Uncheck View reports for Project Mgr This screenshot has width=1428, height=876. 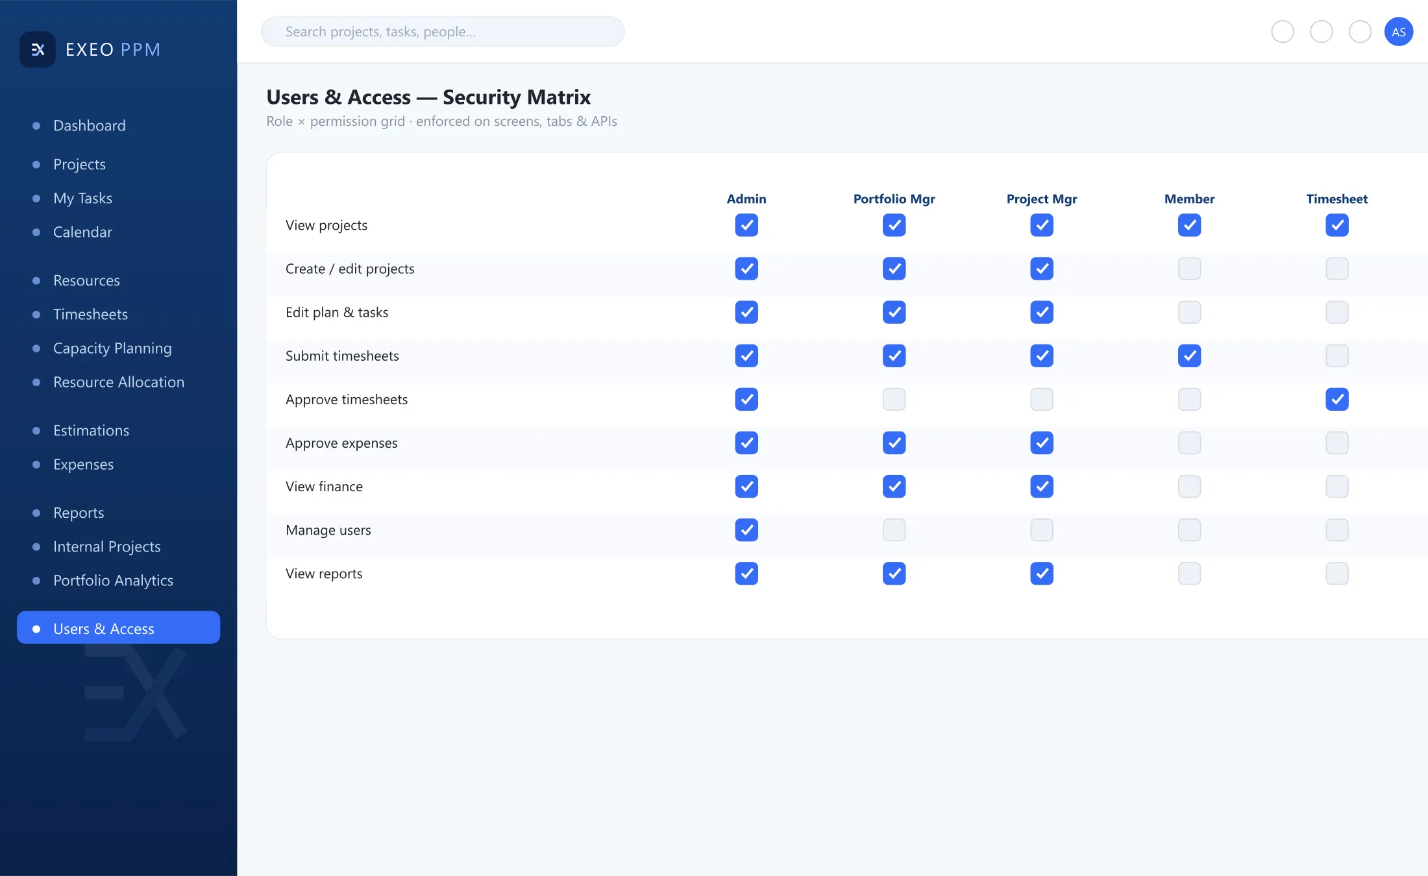click(x=1042, y=573)
